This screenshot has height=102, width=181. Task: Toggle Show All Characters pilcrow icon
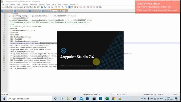(66, 7)
